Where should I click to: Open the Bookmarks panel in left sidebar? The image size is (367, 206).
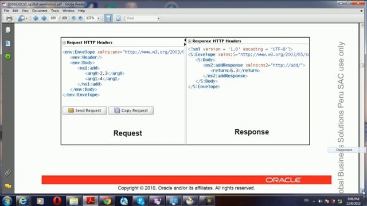[7, 43]
